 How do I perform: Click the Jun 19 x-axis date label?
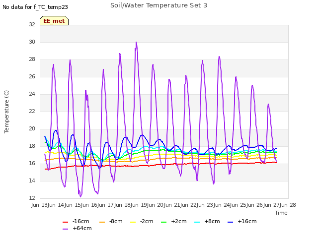[x=140, y=205]
